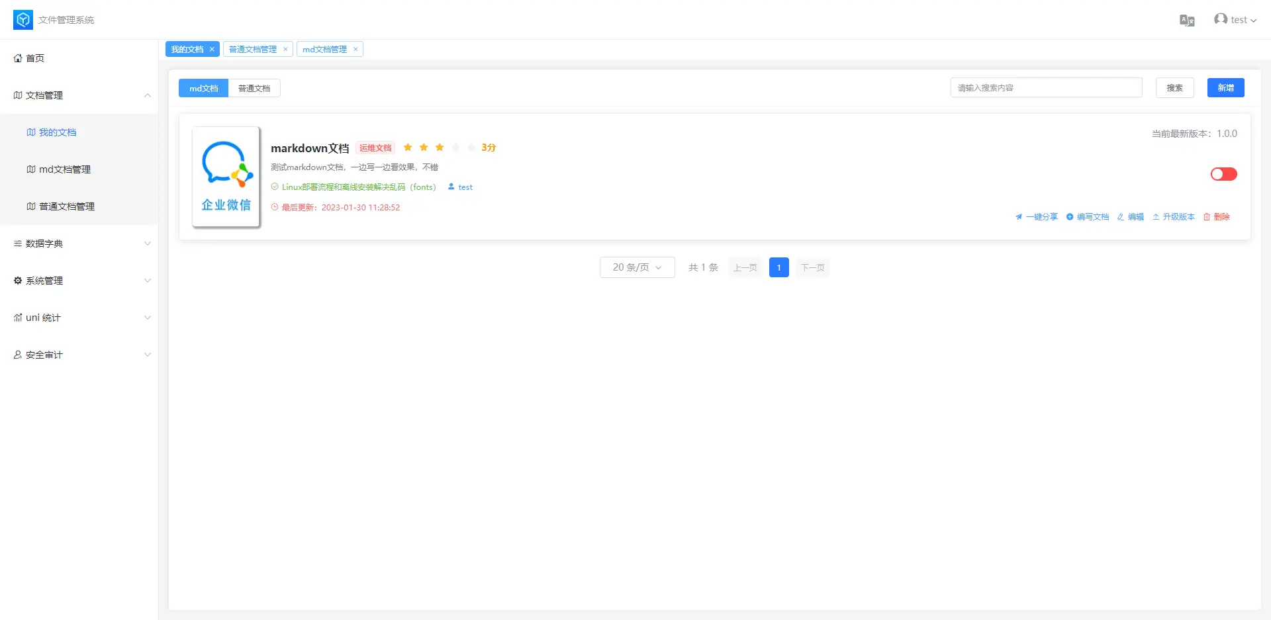
Task: Collapse the 文档管理 sidebar menu
Action: (x=79, y=95)
